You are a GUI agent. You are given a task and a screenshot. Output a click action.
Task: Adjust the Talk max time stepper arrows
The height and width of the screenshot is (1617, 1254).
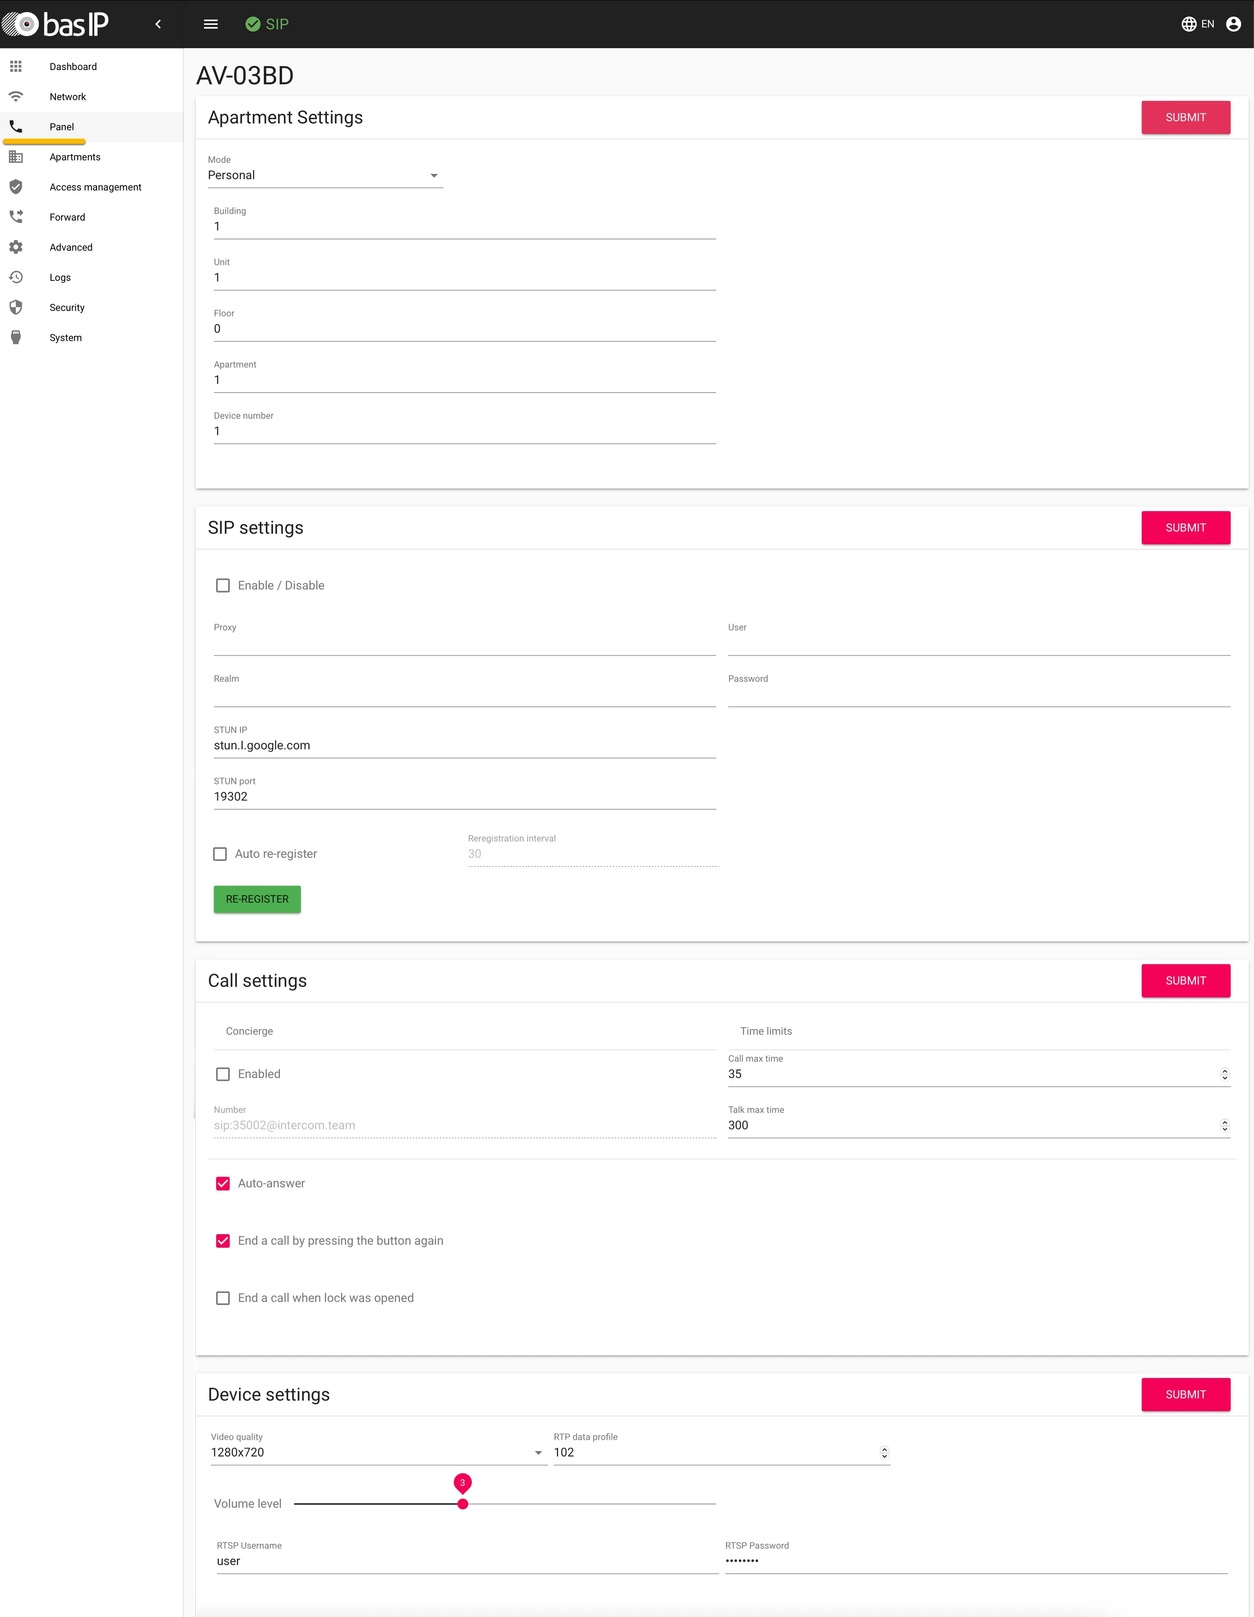tap(1224, 1125)
